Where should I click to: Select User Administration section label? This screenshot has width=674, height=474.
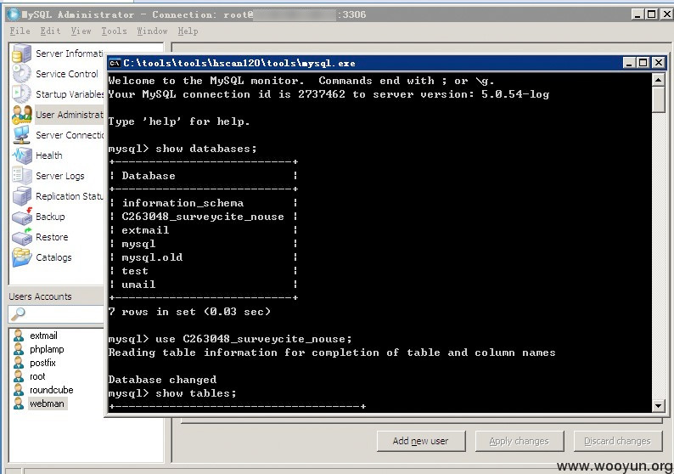[70, 115]
